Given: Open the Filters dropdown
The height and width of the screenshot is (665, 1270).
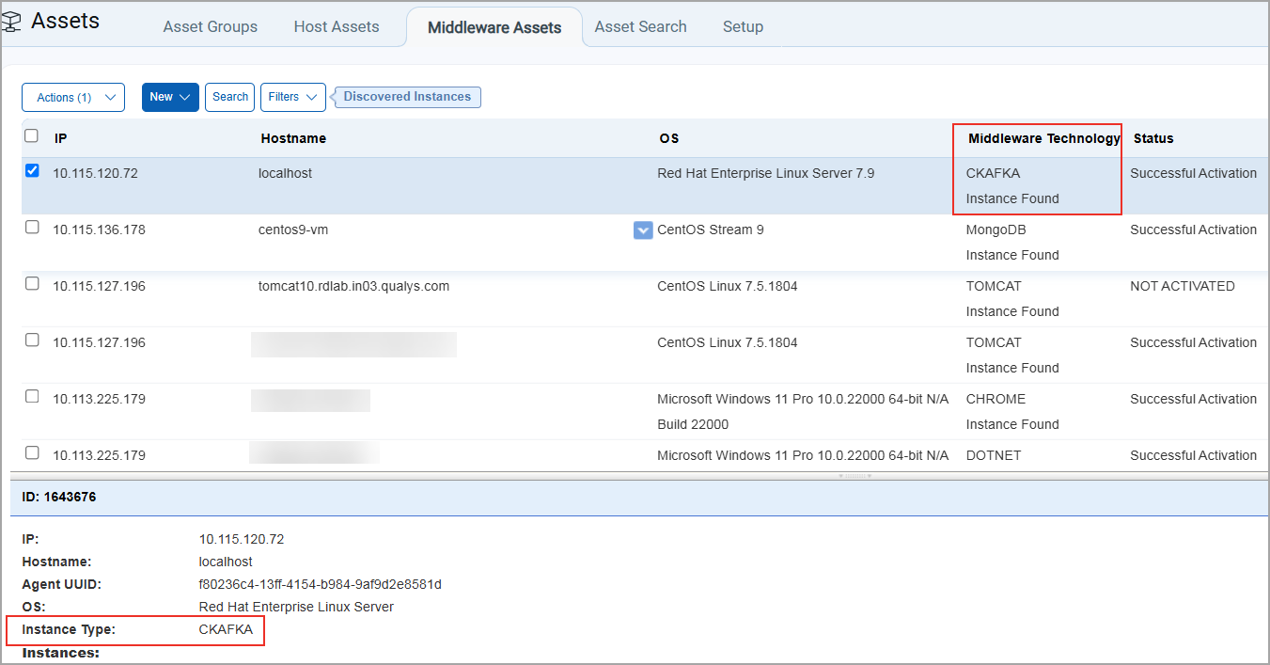Looking at the screenshot, I should [x=292, y=97].
